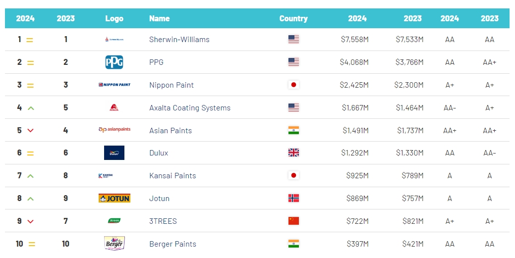This screenshot has width=515, height=258.
Task: Click the 3TREES name
Action: coord(163,221)
